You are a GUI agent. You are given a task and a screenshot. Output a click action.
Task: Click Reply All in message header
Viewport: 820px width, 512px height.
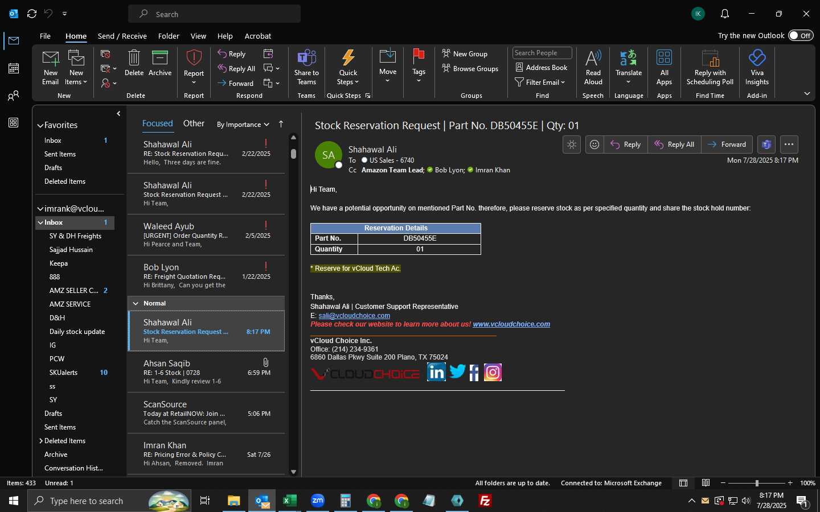674,144
